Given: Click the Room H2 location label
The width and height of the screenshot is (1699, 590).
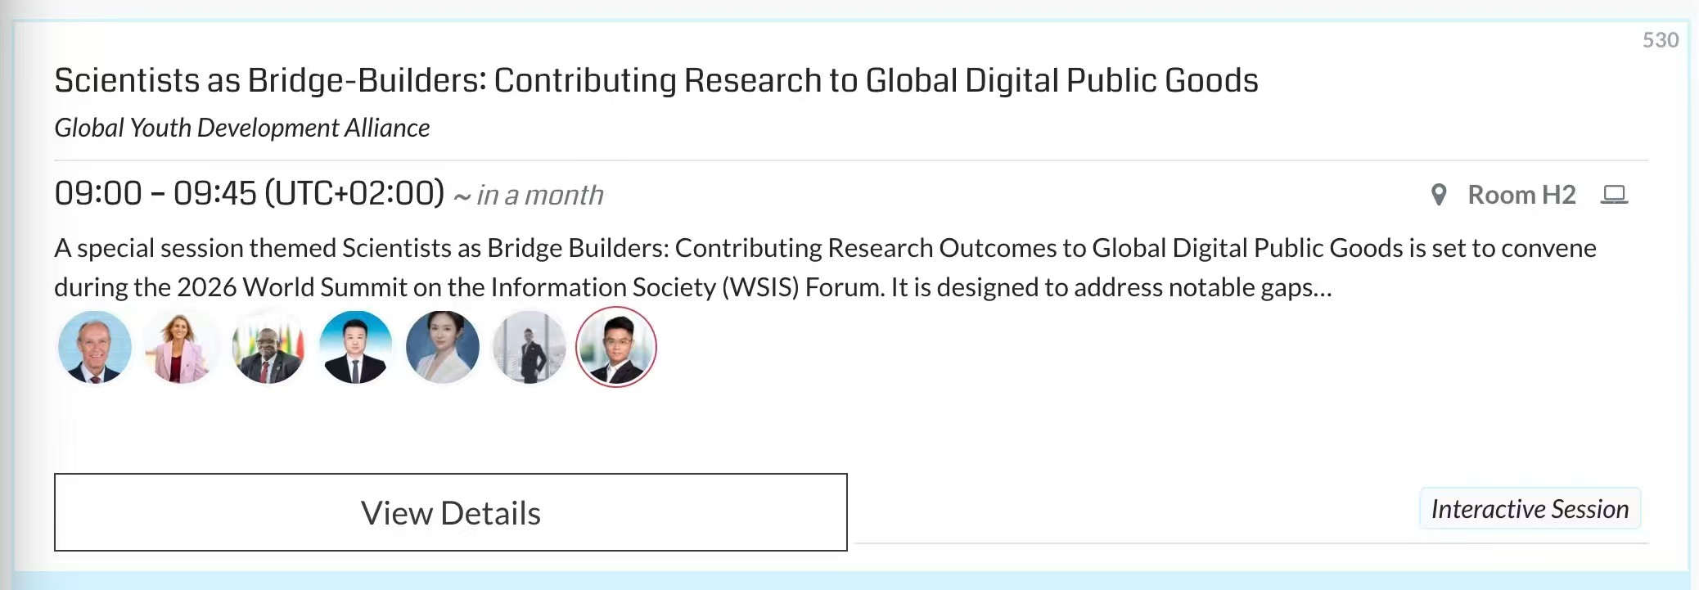Looking at the screenshot, I should pos(1521,195).
